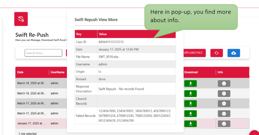Viewport: 259px width, 135px height.
Task: Click the red refresh icon button
Action: click(x=217, y=53)
